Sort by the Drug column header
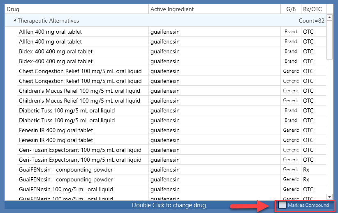The height and width of the screenshot is (213, 338). coord(76,9)
